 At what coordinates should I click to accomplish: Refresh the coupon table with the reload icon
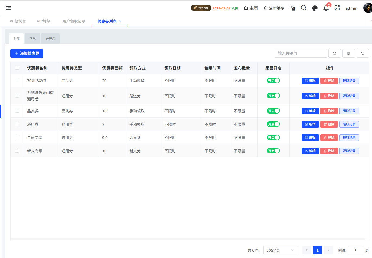coord(334,53)
